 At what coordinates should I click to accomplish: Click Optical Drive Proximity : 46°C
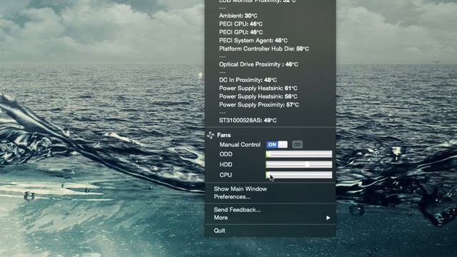coord(258,64)
